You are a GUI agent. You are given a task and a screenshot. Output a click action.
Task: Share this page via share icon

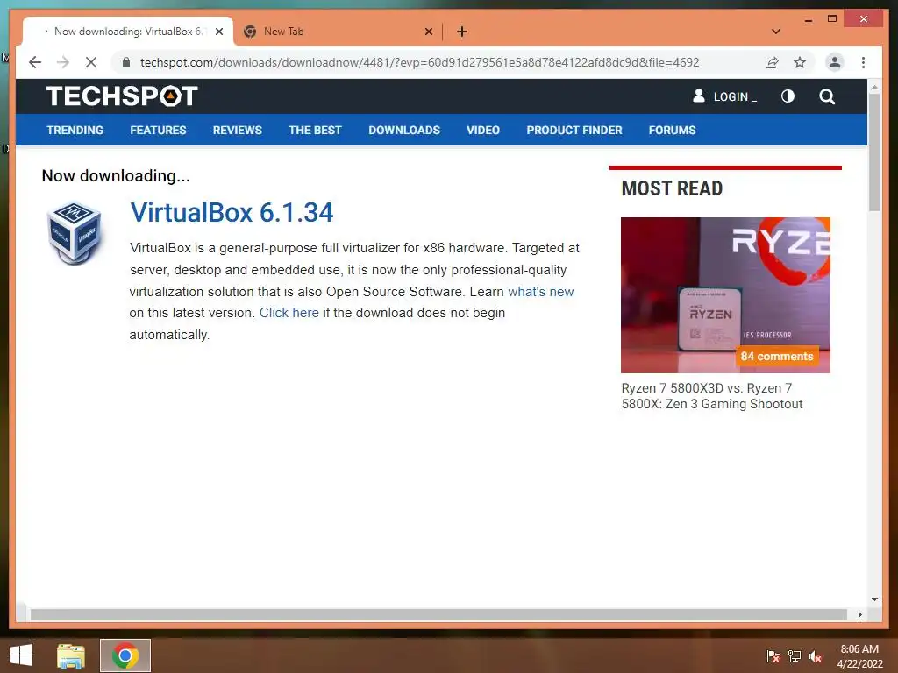click(772, 62)
